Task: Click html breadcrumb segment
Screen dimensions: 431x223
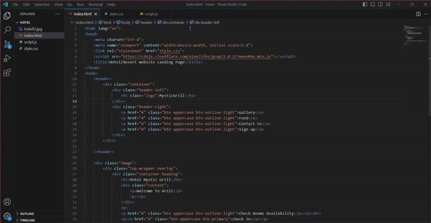Action: pyautogui.click(x=107, y=22)
